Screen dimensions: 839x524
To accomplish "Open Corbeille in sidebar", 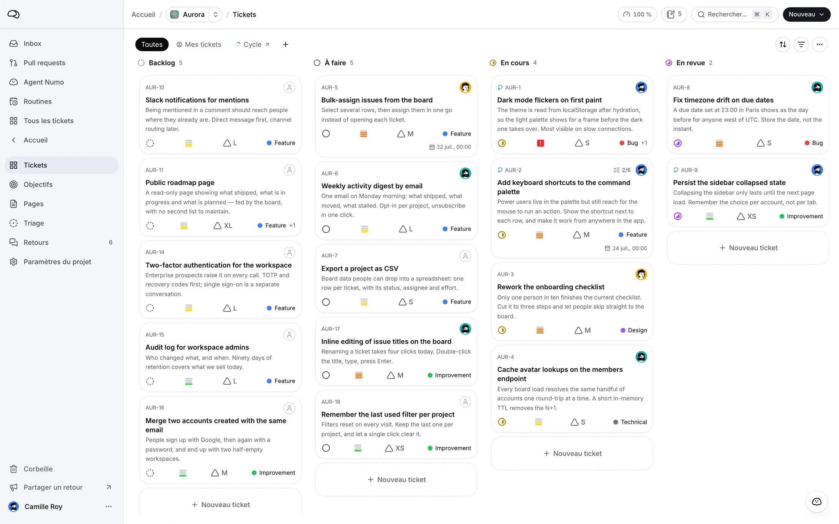I will click(x=62, y=469).
